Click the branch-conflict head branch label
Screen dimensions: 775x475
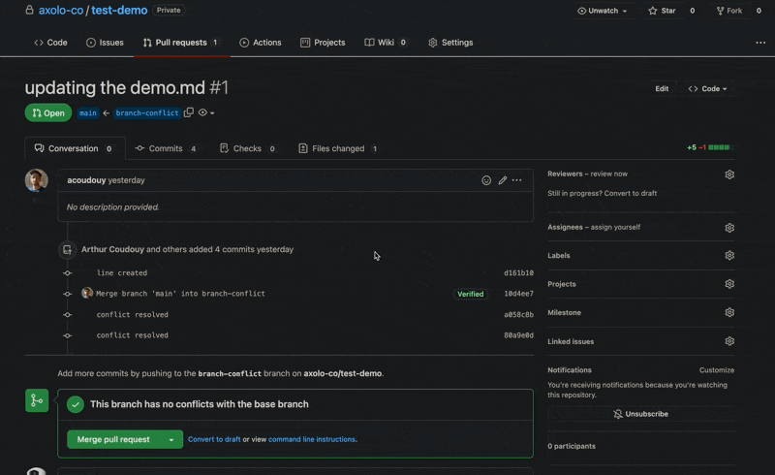(x=147, y=112)
